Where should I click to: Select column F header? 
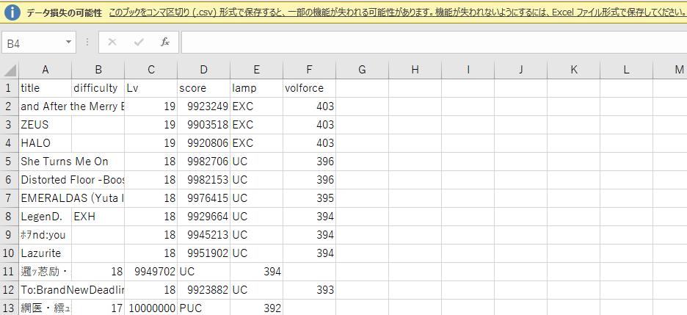click(x=309, y=70)
